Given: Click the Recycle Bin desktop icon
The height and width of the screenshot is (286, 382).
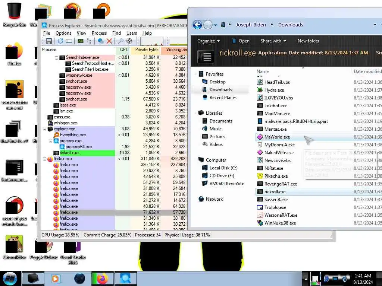Looking at the screenshot, I should [15, 15].
